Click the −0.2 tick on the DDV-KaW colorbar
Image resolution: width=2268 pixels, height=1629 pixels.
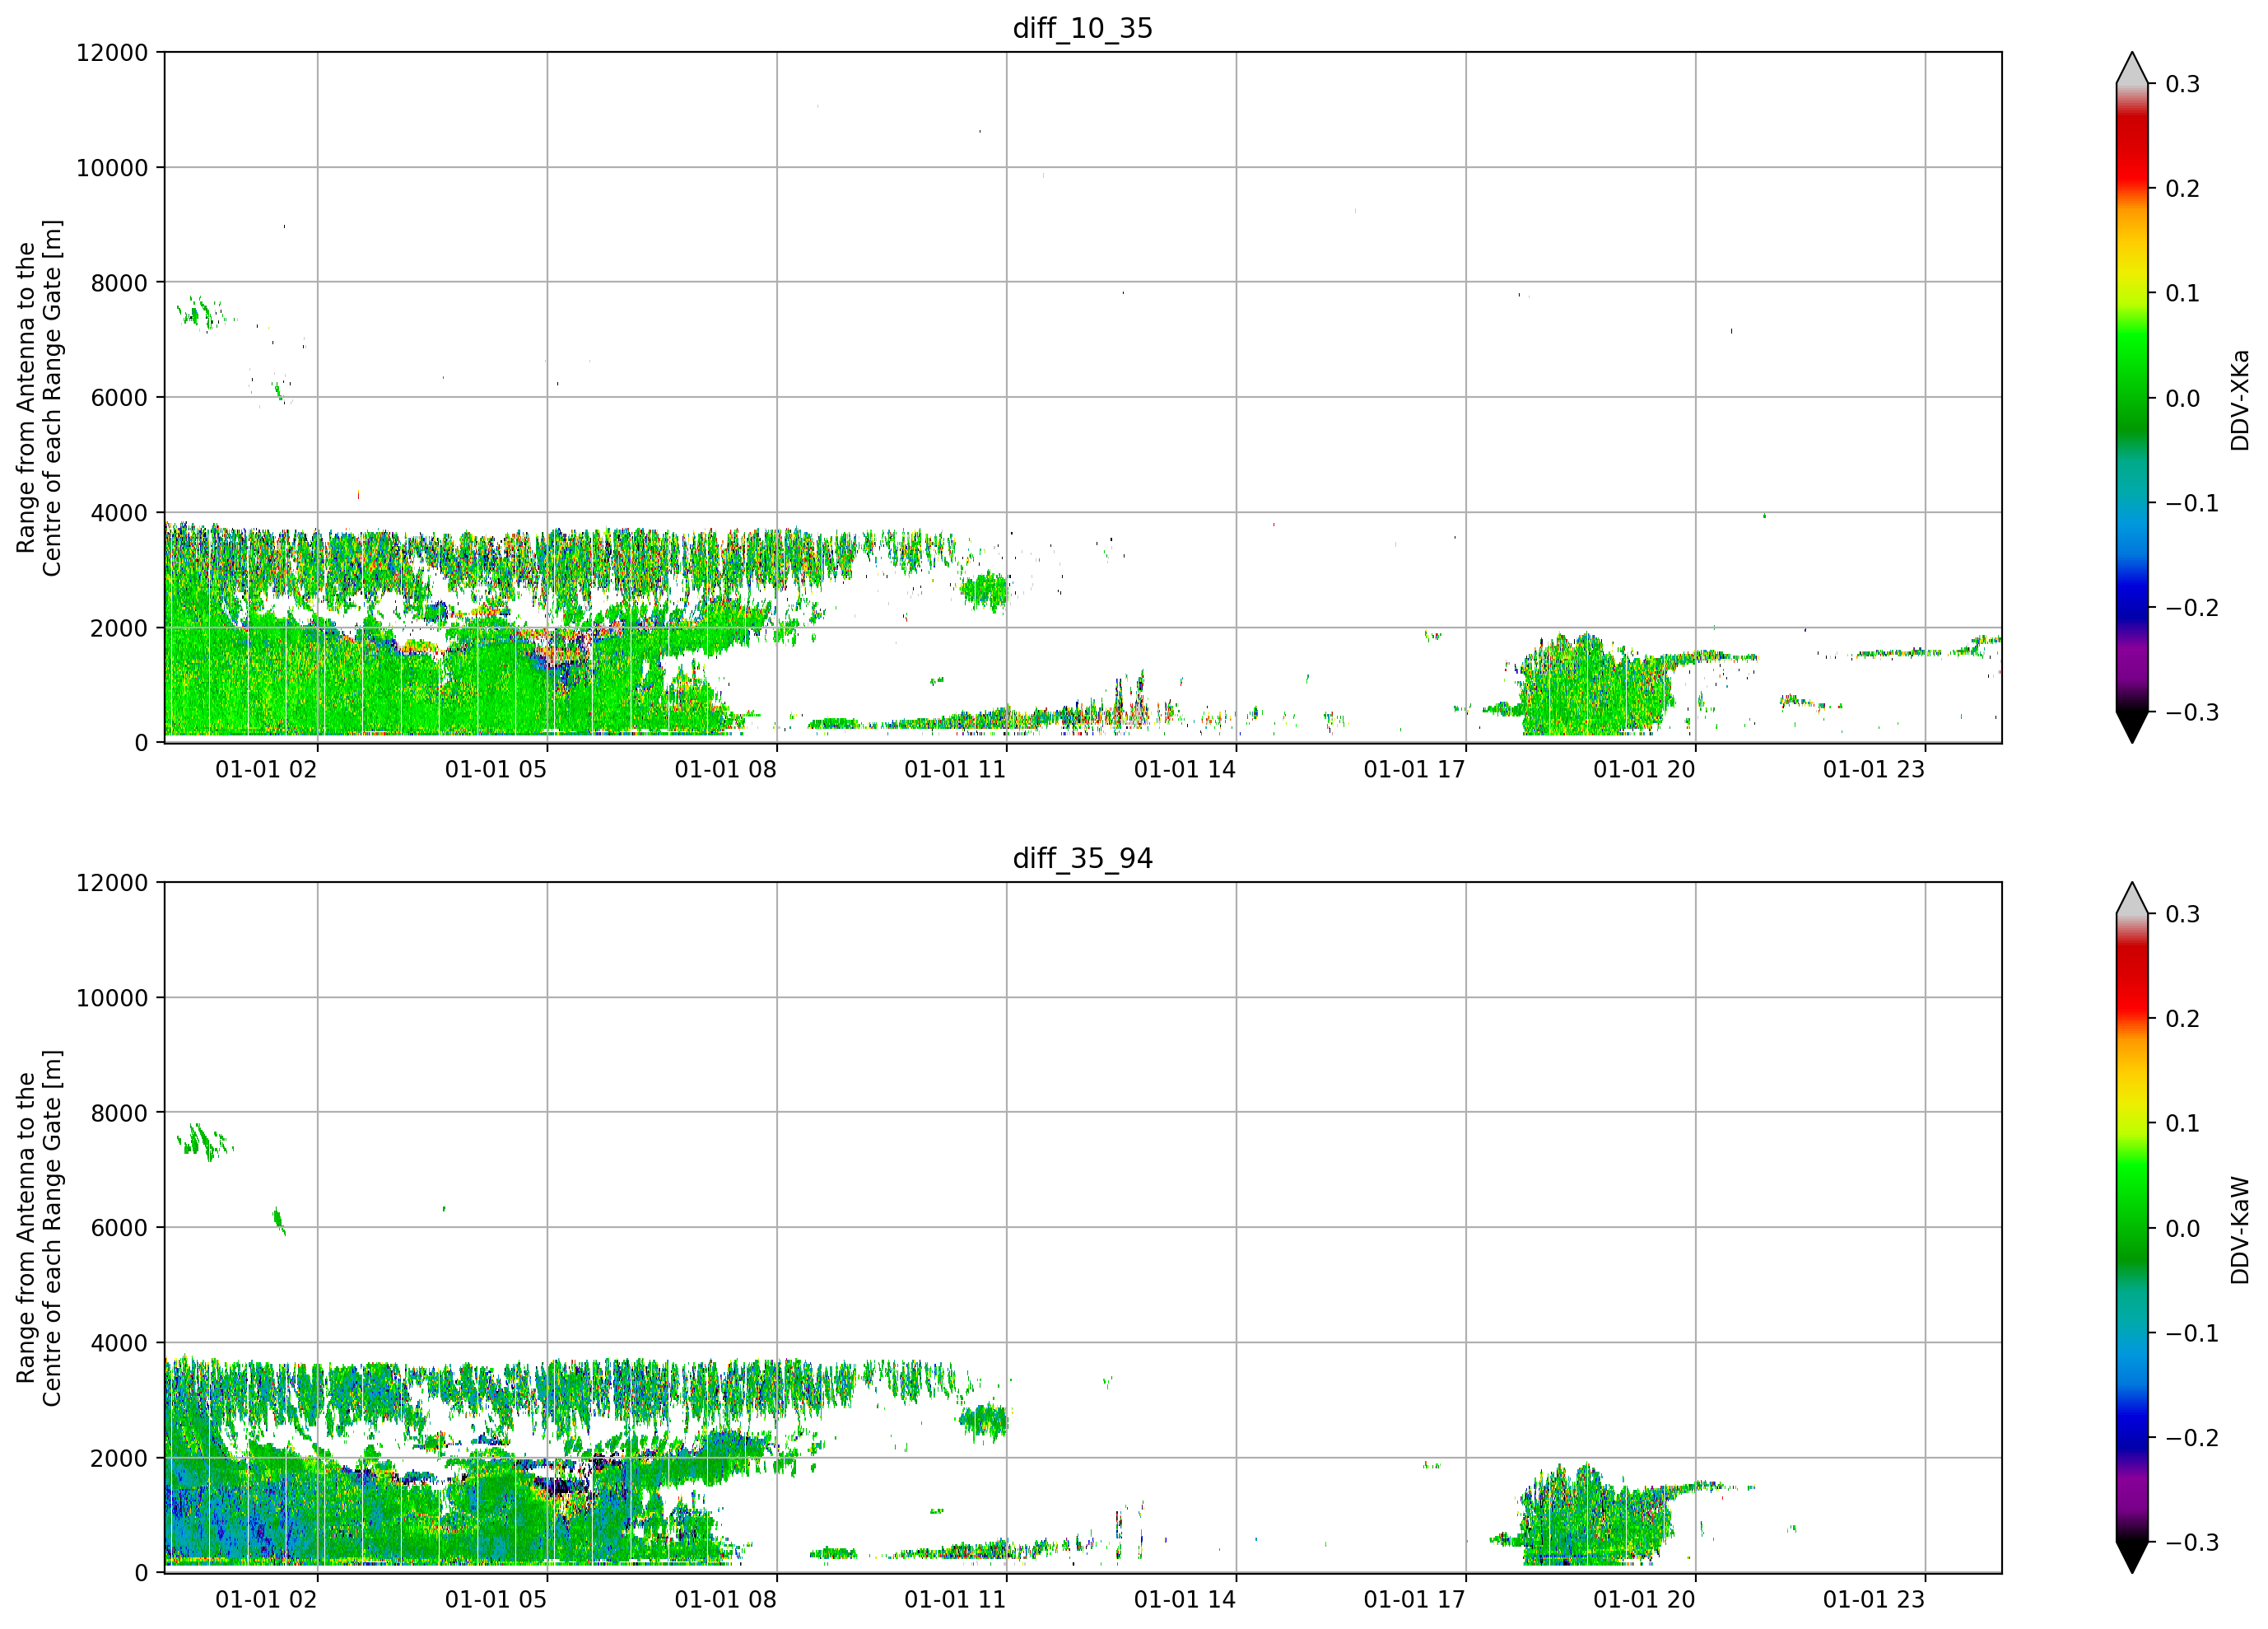2192,1437
